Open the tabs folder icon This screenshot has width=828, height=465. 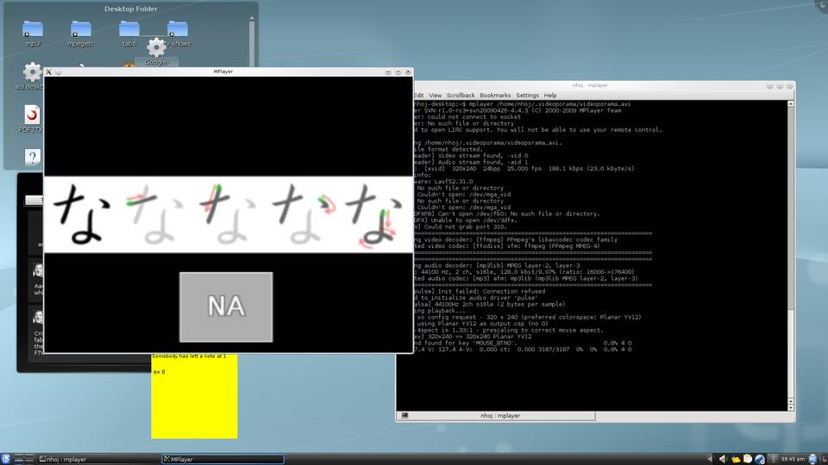point(129,30)
